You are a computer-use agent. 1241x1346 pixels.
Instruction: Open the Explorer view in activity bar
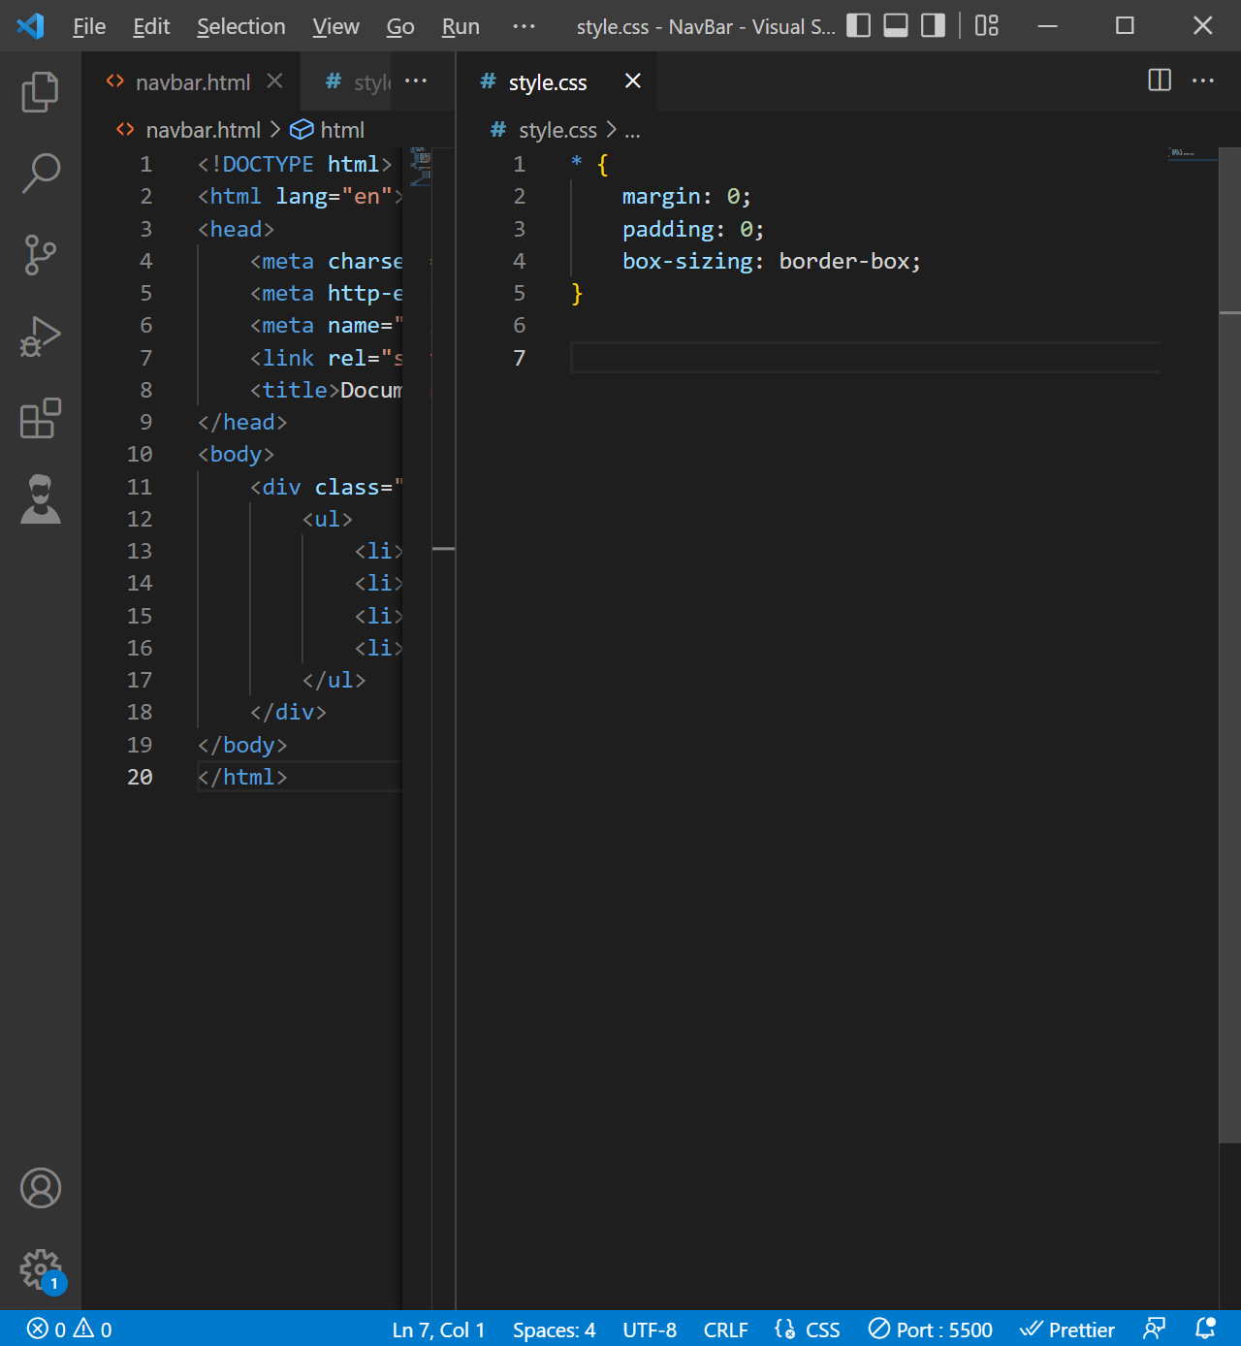pos(40,92)
